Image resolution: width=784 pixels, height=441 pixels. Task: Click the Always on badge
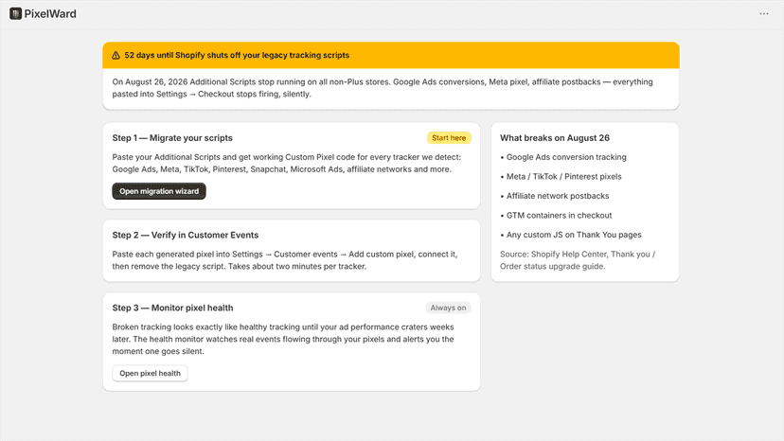click(448, 308)
